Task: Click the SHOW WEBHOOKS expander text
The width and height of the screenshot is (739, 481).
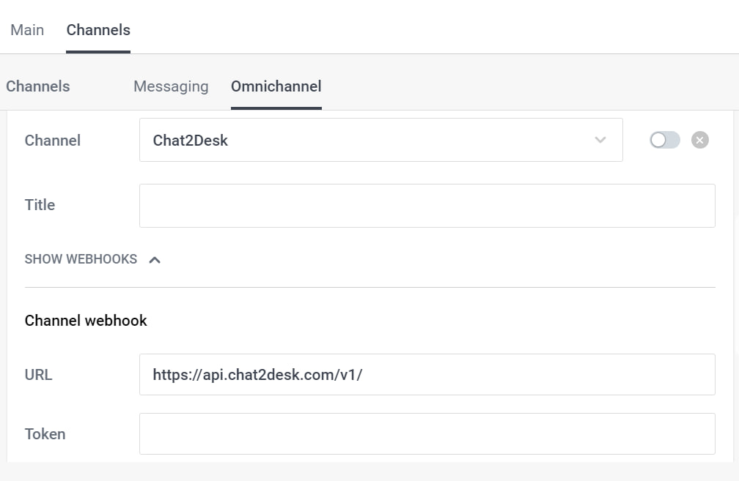Action: (81, 259)
